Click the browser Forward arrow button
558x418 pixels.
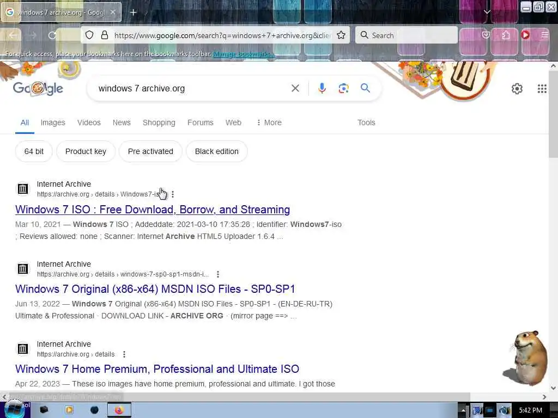click(33, 35)
